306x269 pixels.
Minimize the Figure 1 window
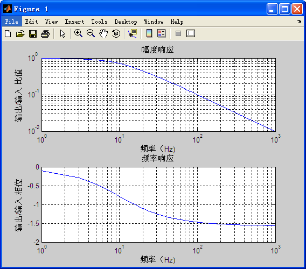(x=272, y=9)
